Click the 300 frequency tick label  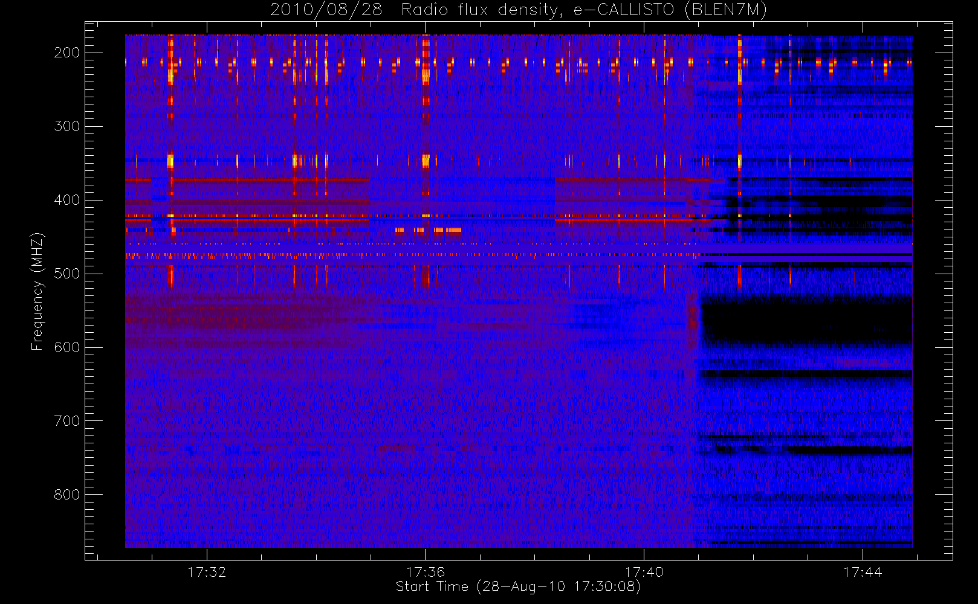click(66, 126)
